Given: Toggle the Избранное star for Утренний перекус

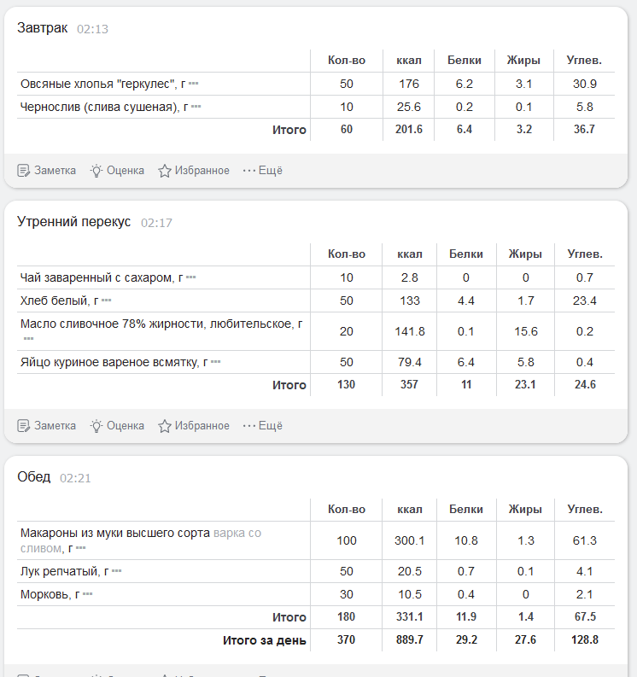Looking at the screenshot, I should point(165,426).
